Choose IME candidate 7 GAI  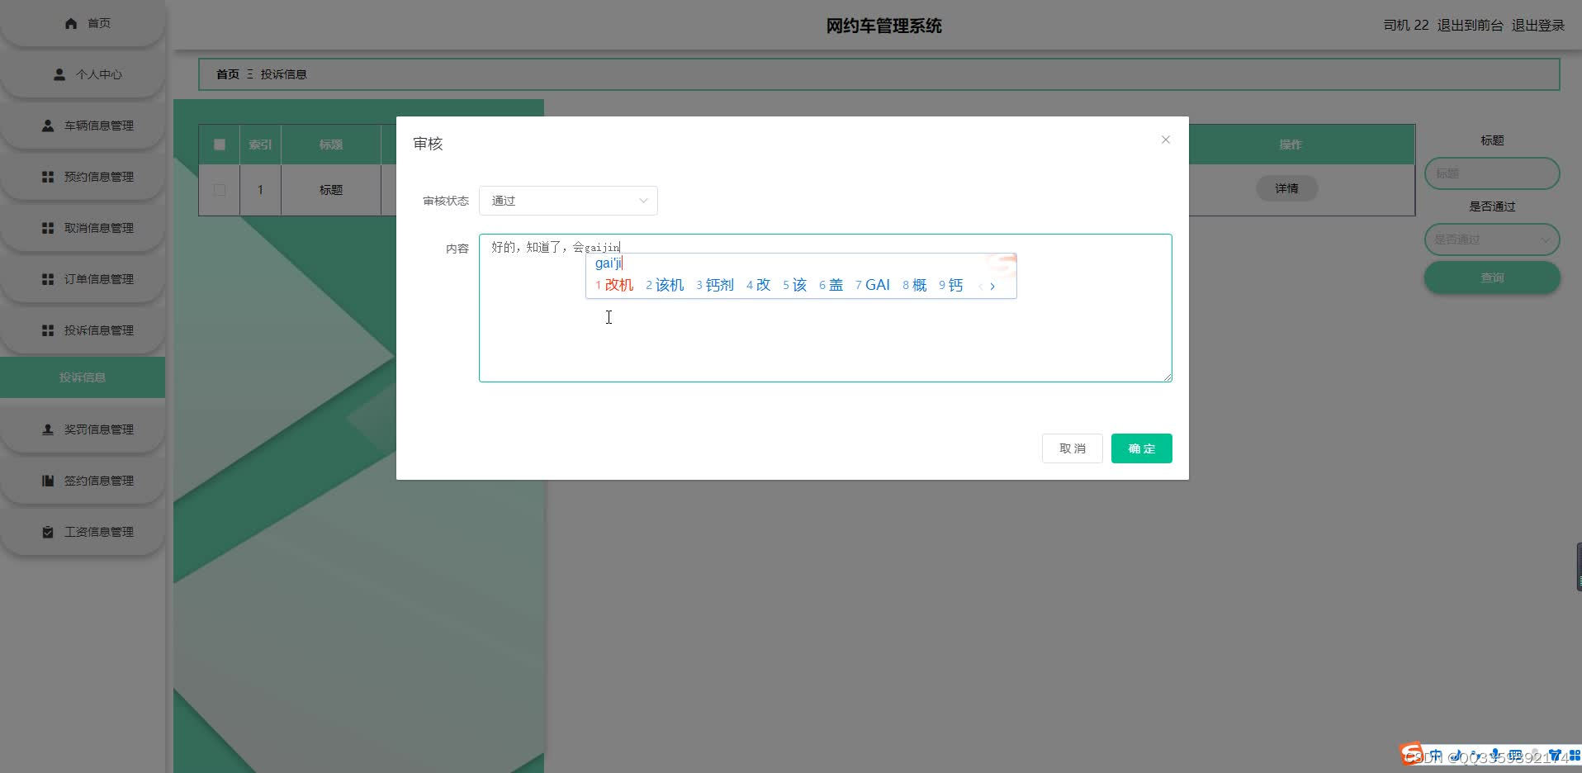[x=873, y=285]
